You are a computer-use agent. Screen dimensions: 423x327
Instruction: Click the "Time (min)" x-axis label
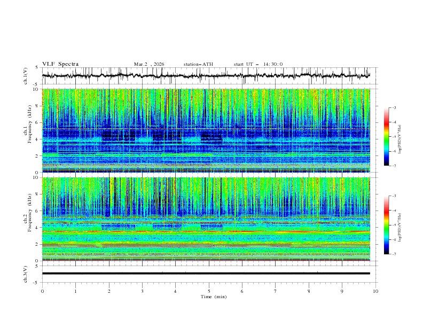pos(214,297)
